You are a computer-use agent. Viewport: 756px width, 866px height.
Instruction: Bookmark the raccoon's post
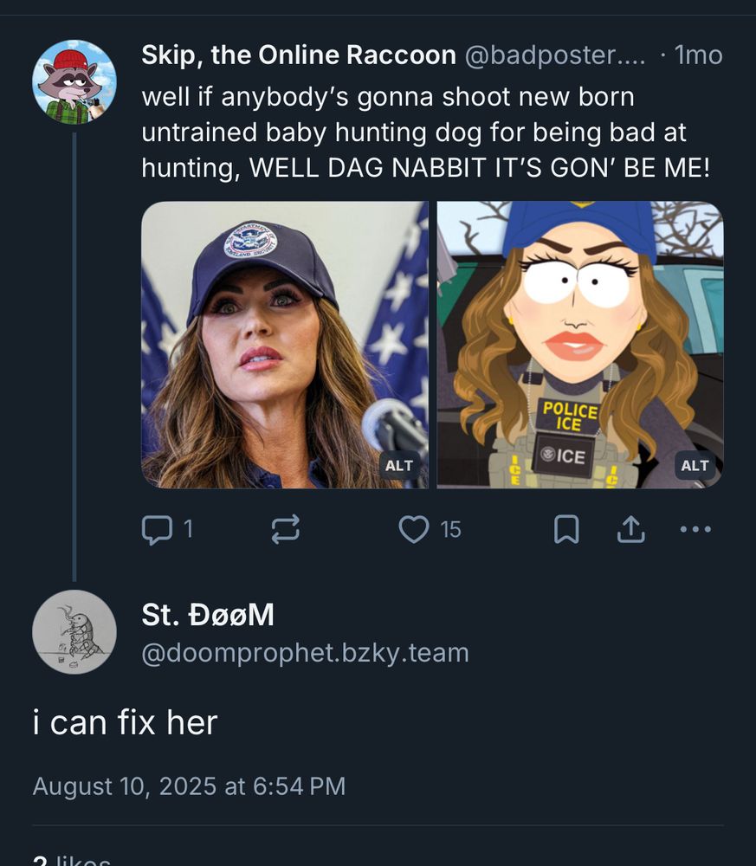pos(565,529)
